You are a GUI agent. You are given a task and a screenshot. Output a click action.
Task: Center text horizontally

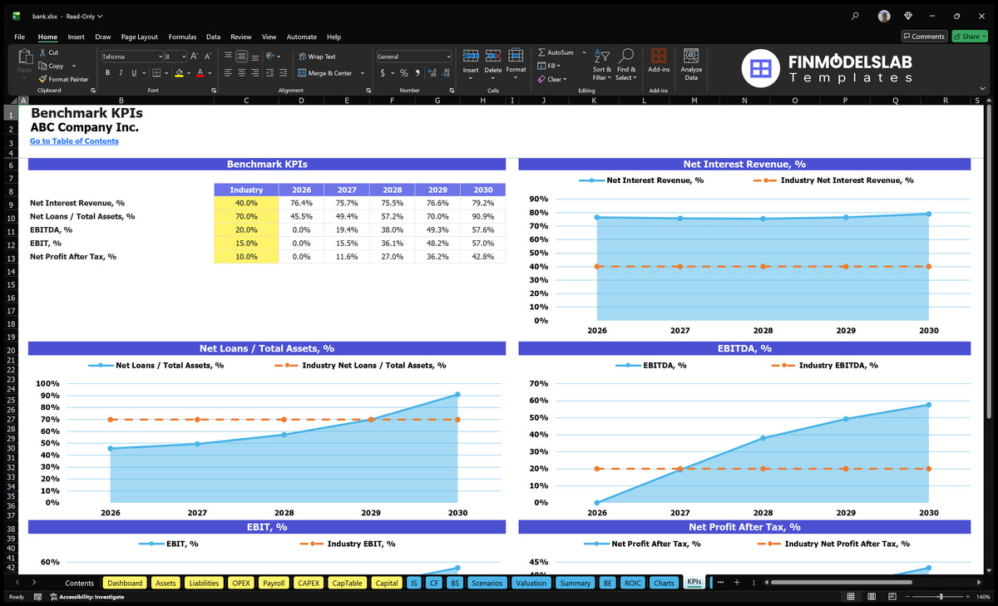(241, 73)
